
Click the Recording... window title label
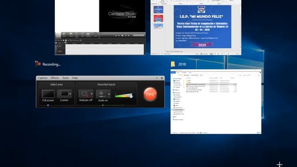pyautogui.click(x=52, y=64)
